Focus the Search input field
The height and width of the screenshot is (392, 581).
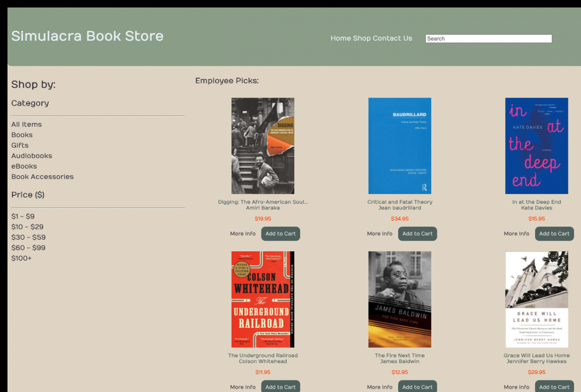coord(488,39)
